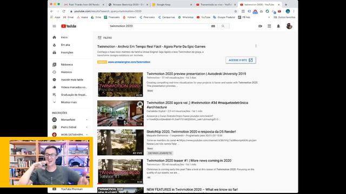Open the YouTube hamburger guide menu
This screenshot has width=346, height=194.
[54, 26]
